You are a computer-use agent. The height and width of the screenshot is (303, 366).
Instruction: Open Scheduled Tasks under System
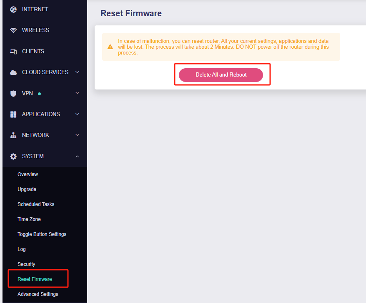coord(36,204)
